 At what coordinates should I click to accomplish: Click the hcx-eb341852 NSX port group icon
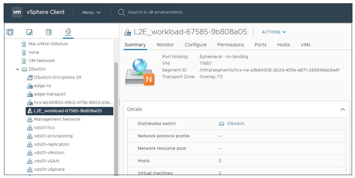(30, 103)
